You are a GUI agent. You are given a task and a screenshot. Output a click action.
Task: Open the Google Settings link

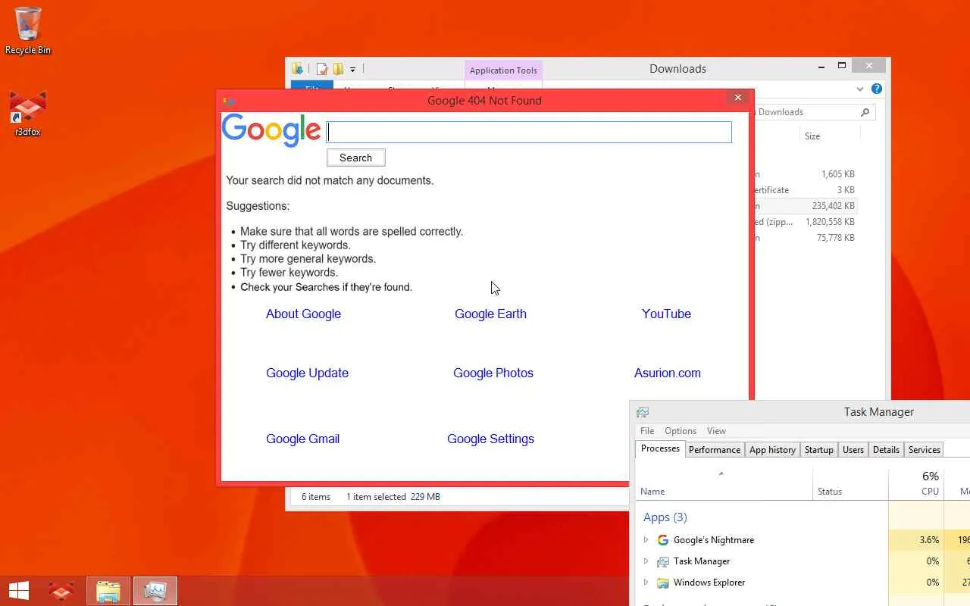tap(490, 439)
